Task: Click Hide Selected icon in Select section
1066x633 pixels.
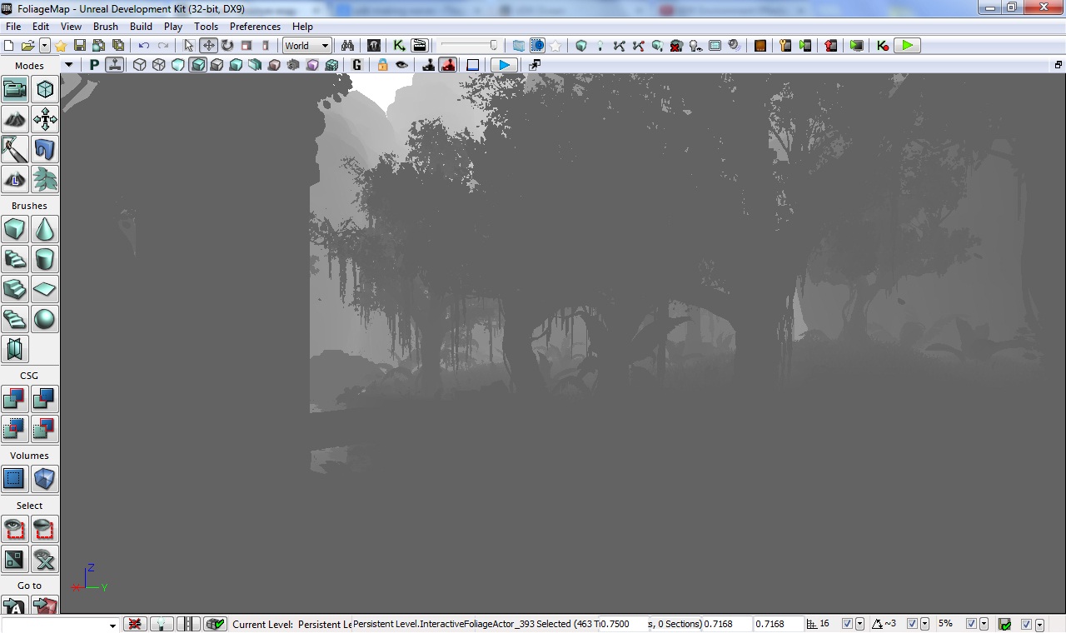Action: 45,529
